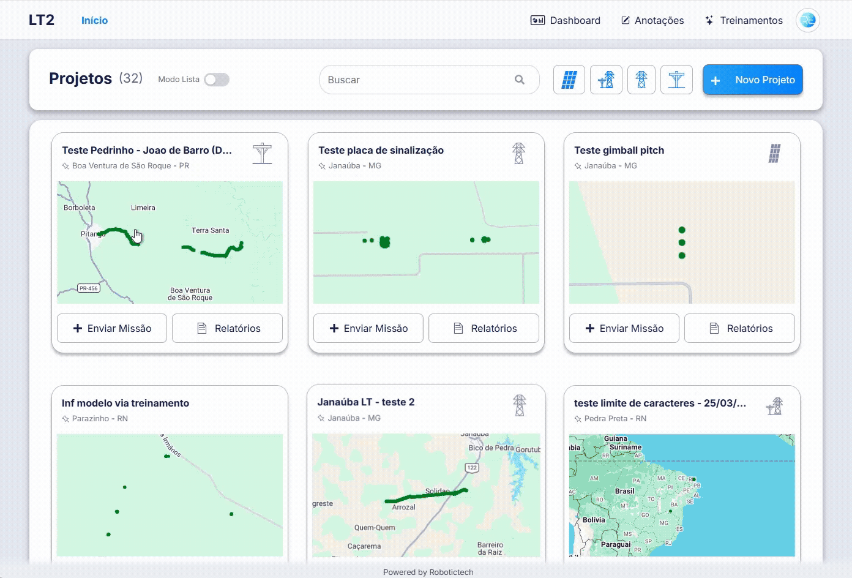
Task: Send mission for Teste Pedrinho project
Action: coord(112,328)
